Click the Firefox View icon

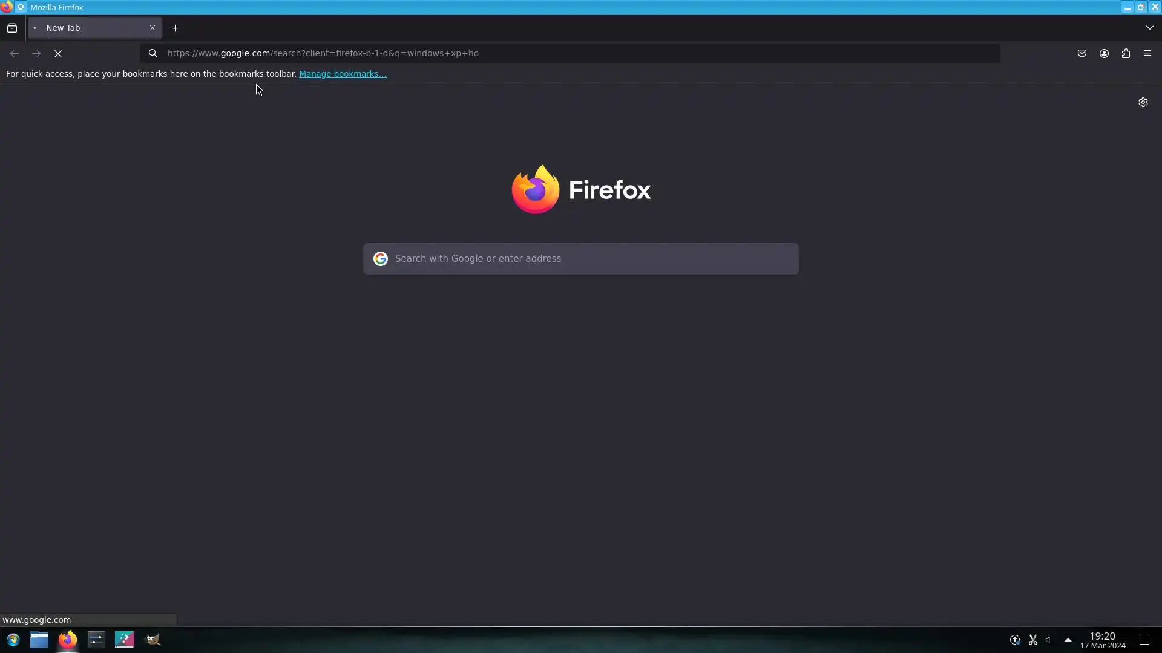12,28
